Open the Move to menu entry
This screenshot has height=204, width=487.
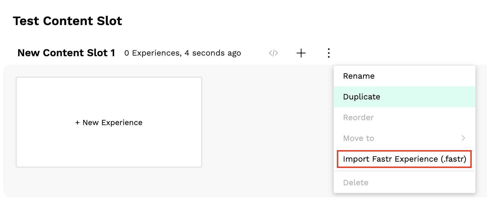tap(404, 138)
